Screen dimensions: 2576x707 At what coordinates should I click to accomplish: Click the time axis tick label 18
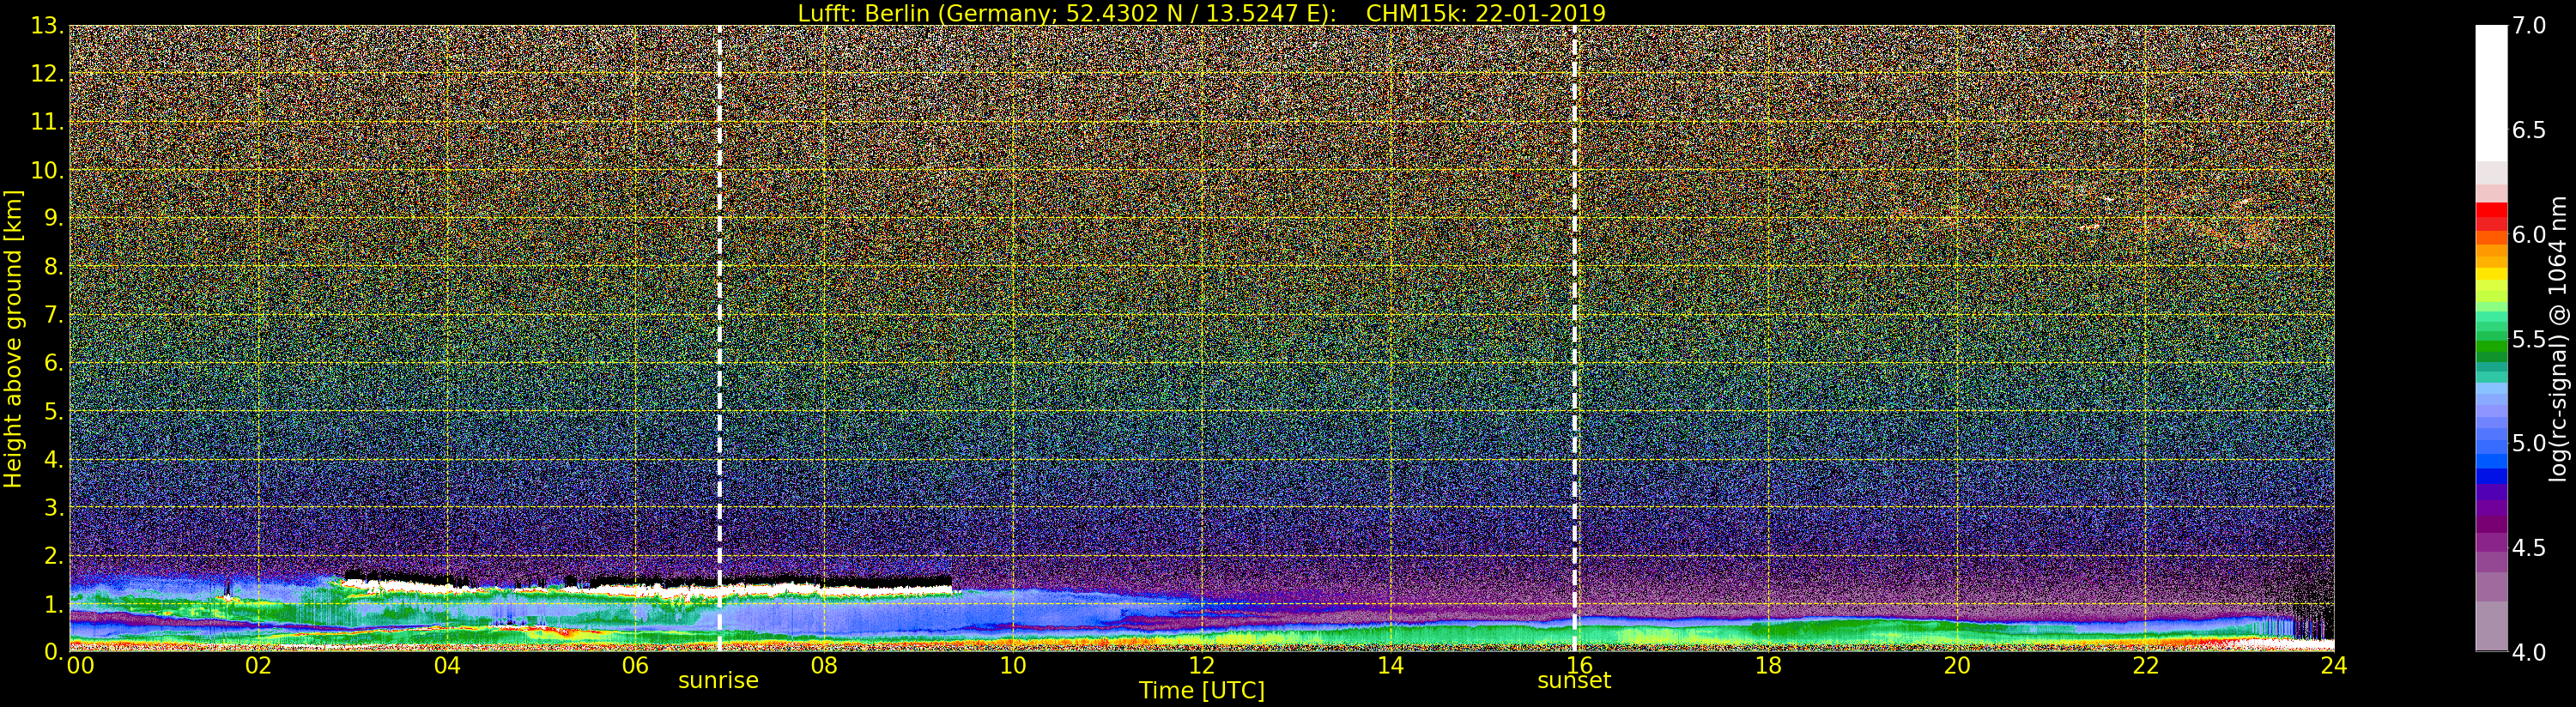tap(1768, 666)
